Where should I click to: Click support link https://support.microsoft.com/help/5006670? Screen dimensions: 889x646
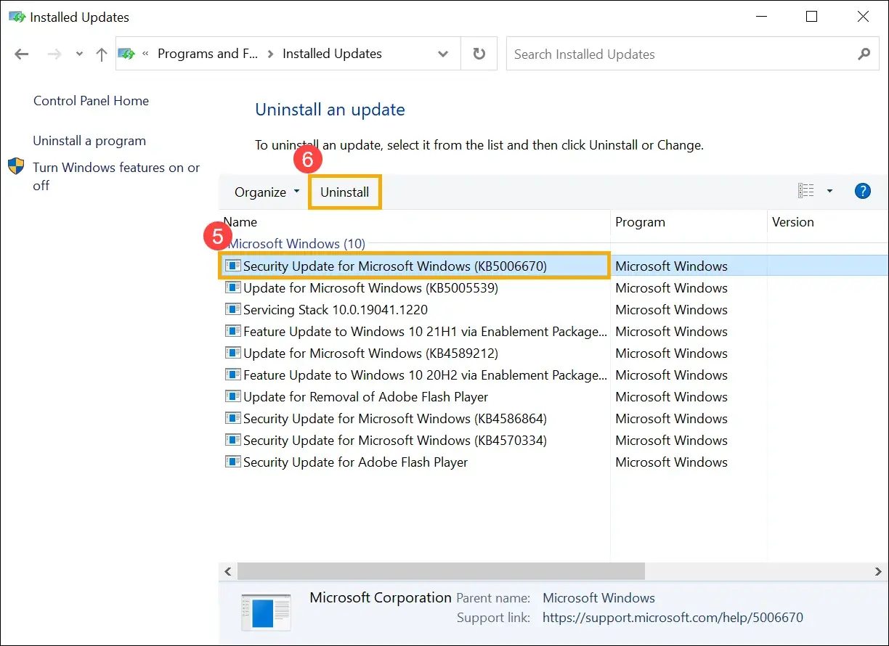coord(673,618)
